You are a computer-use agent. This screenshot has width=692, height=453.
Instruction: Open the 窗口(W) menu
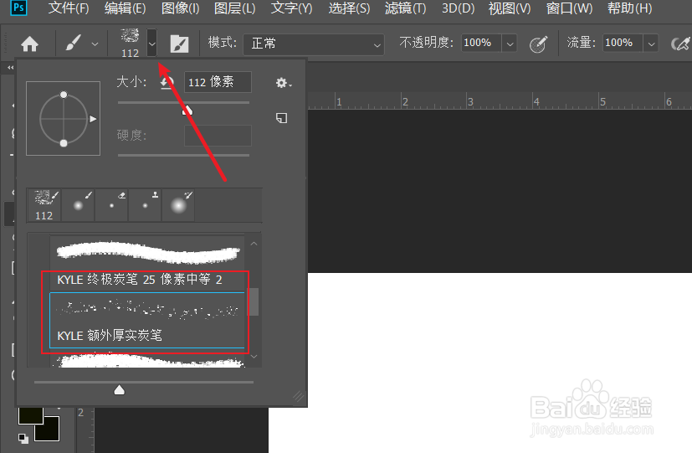(x=569, y=8)
